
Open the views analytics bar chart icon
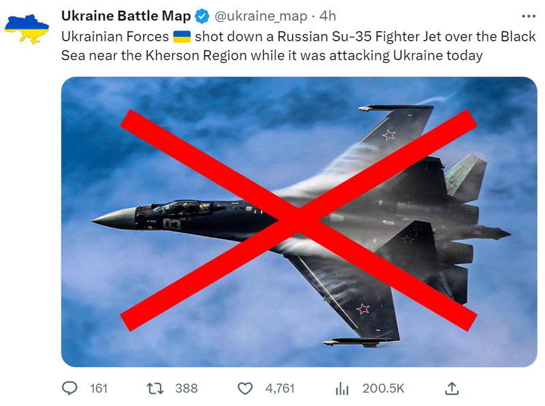pos(342,388)
